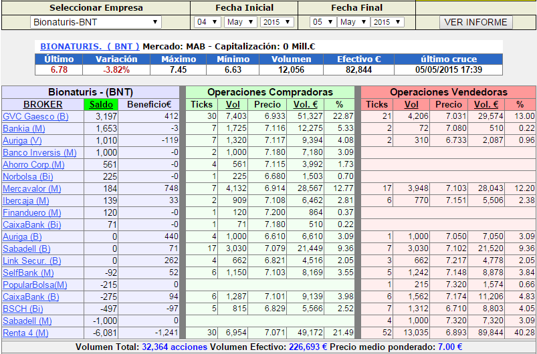
Task: Open the Auriga (V) broker link
Action: point(23,140)
